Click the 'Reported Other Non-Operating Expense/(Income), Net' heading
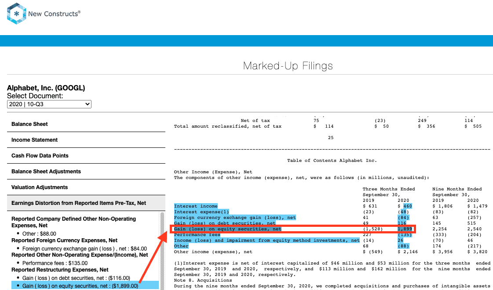 point(80,255)
